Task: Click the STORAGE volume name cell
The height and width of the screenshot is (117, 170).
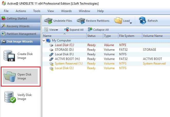Action: [149, 50]
